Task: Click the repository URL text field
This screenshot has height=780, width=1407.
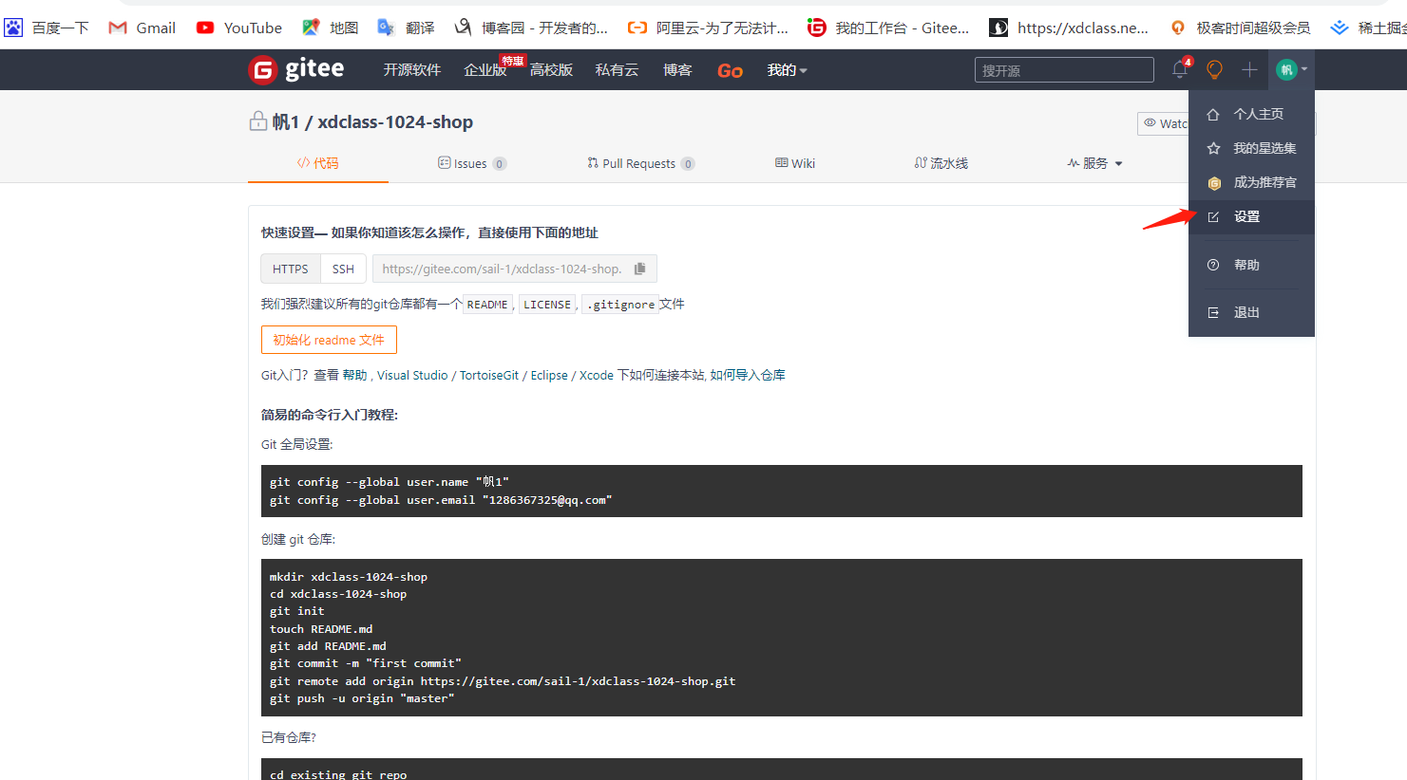Action: [x=515, y=269]
